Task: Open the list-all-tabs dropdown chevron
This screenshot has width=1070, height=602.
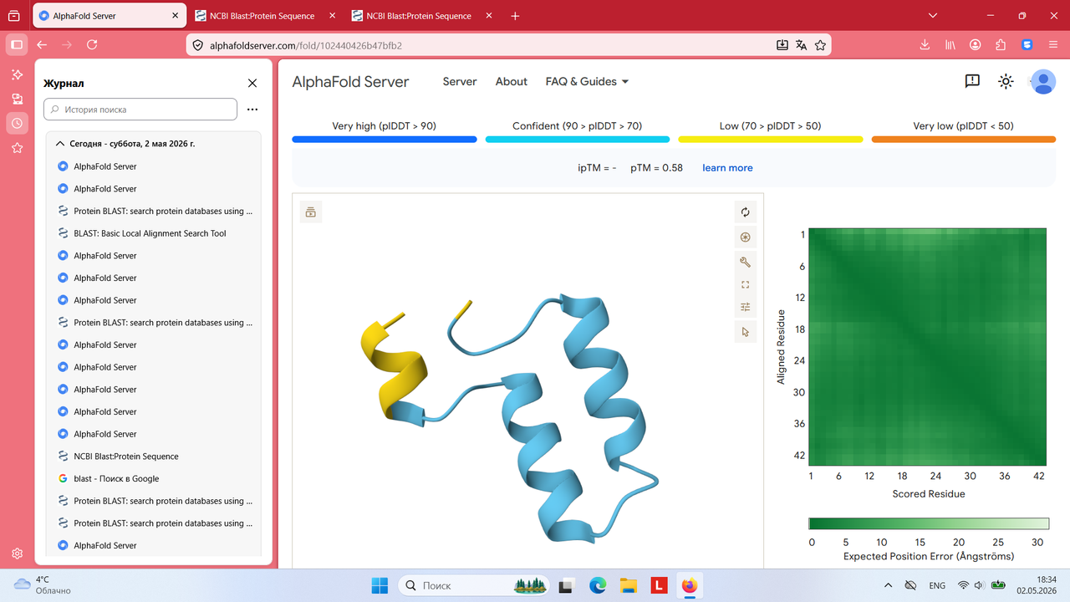Action: click(934, 16)
